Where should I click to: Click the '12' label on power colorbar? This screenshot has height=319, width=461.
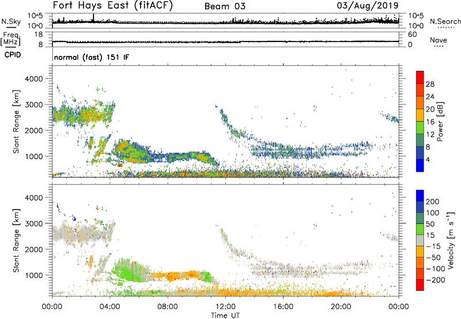coord(430,134)
